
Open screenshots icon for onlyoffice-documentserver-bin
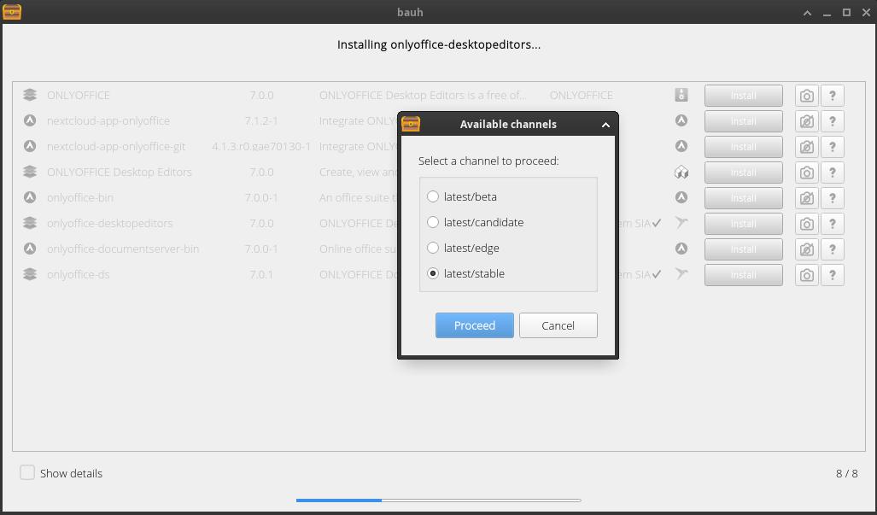(x=806, y=249)
